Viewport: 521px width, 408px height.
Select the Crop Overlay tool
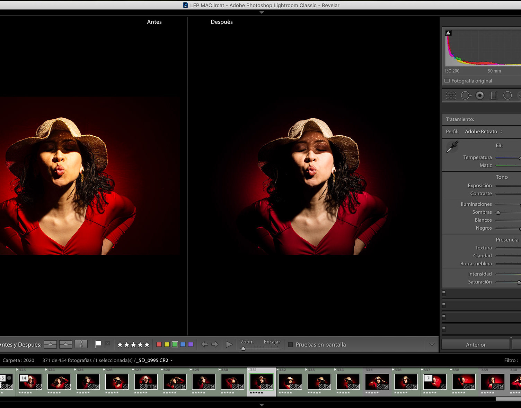click(x=451, y=95)
